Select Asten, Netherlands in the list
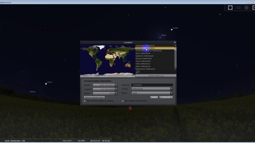The image size is (255, 143). 143,64
